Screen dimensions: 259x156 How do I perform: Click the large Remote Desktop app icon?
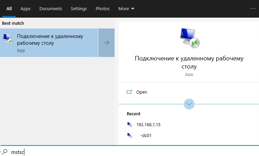(188, 37)
